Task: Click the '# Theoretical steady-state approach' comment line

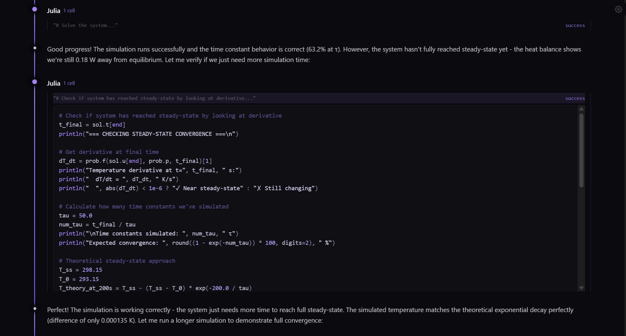Action: [117, 261]
